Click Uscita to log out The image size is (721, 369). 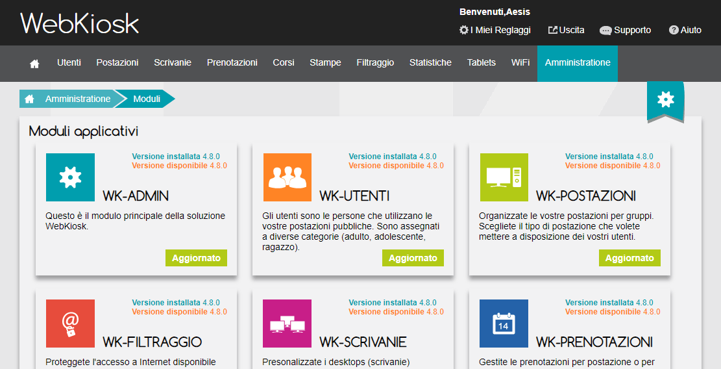coord(566,30)
